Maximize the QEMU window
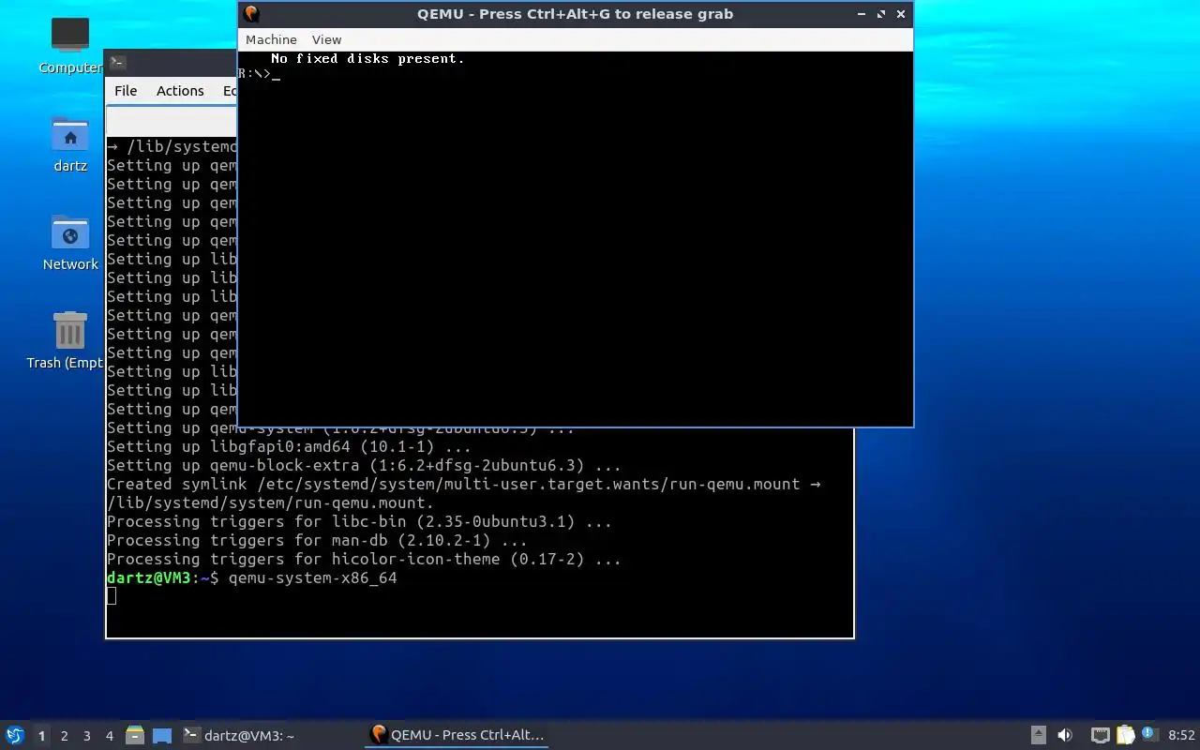The height and width of the screenshot is (750, 1200). coord(881,14)
